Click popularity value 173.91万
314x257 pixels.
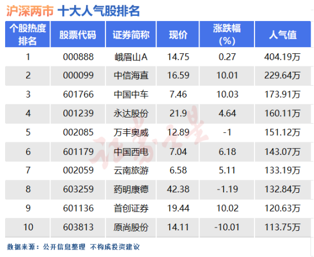(282, 94)
